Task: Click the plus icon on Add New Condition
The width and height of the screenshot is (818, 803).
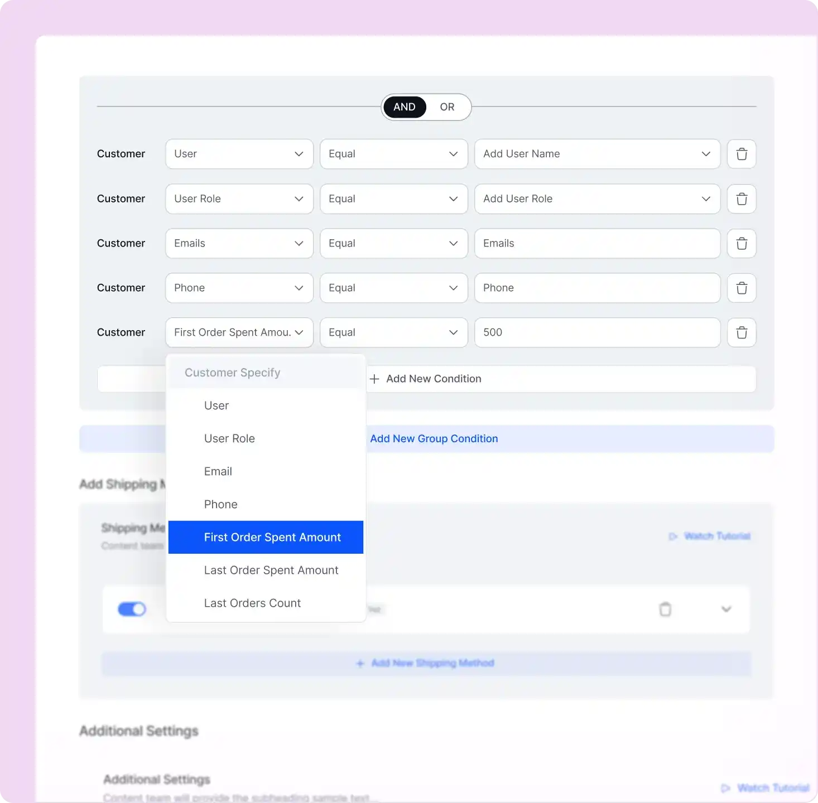Action: (374, 379)
